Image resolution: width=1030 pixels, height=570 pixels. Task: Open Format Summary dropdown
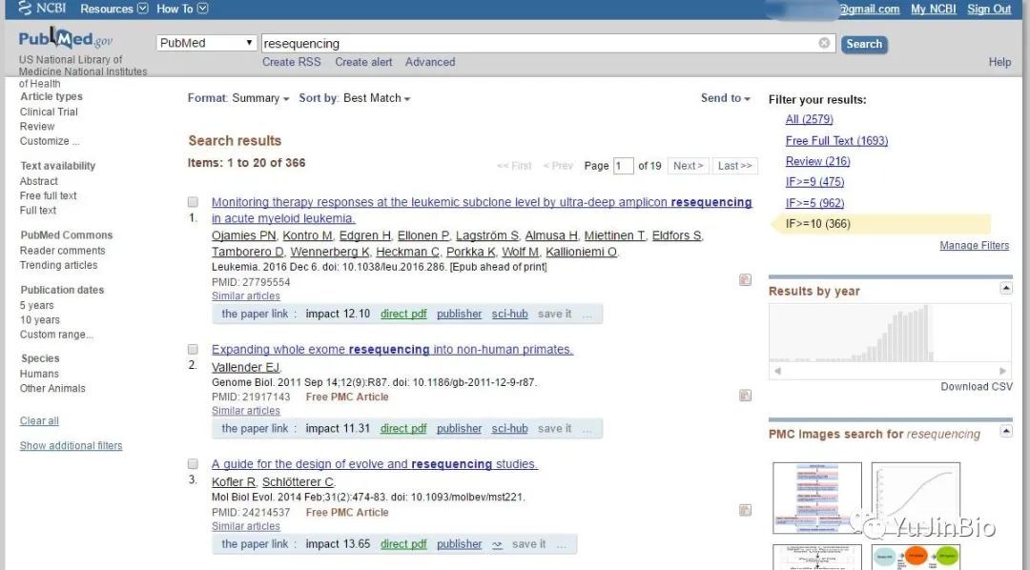coord(237,98)
